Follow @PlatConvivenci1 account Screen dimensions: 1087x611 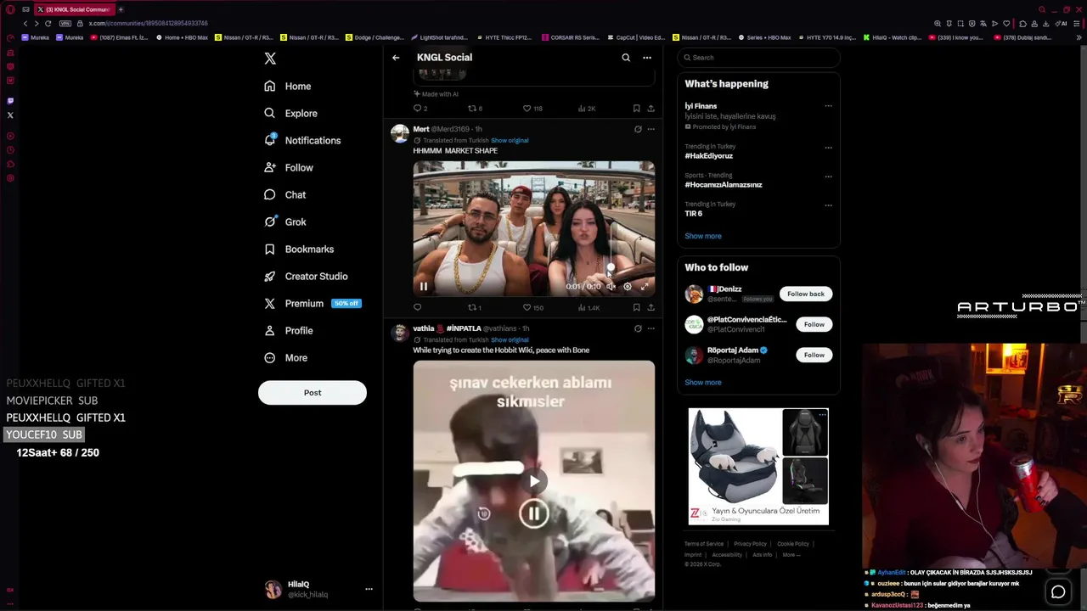click(x=814, y=324)
